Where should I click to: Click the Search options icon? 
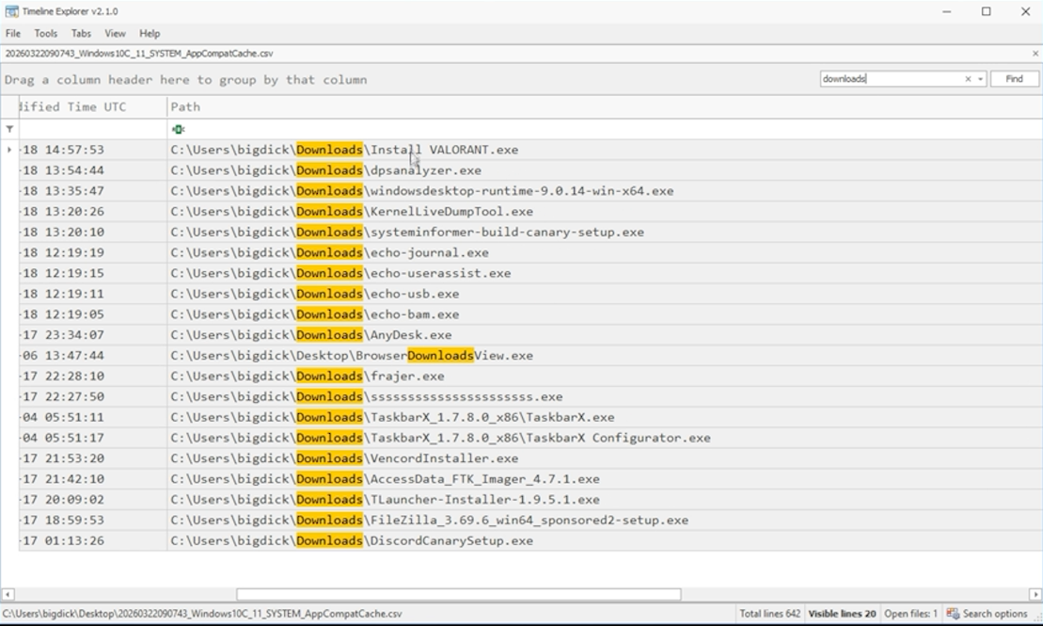point(953,614)
